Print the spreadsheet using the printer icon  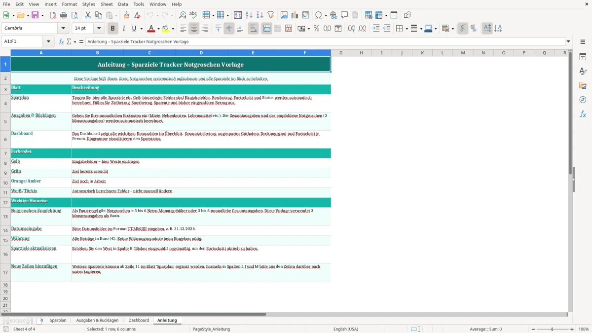point(64,15)
